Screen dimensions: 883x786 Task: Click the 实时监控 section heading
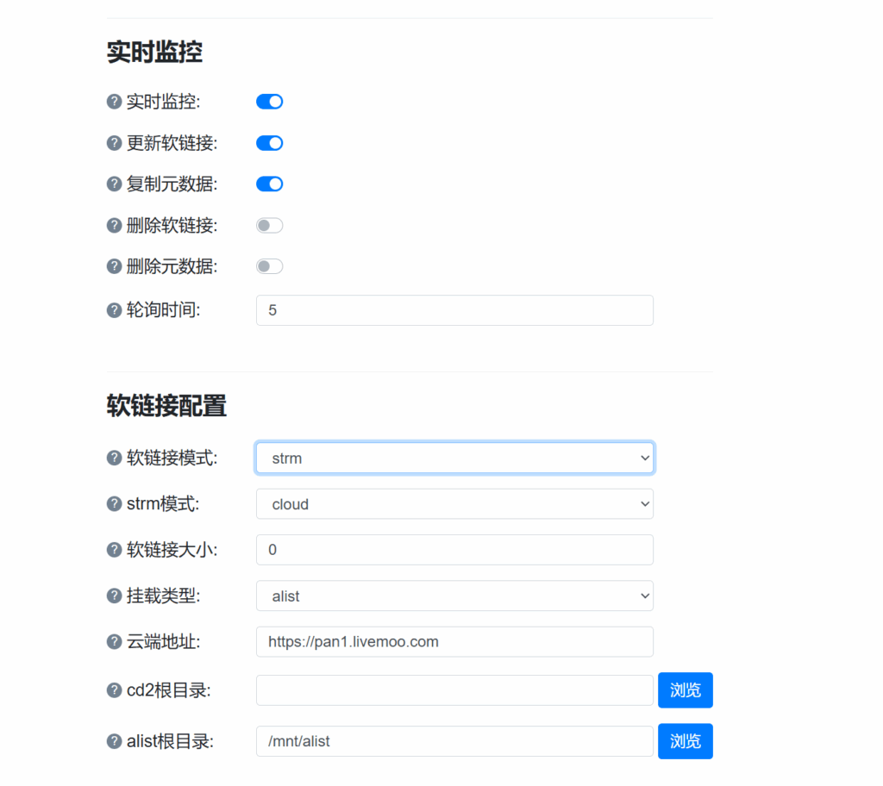(153, 52)
